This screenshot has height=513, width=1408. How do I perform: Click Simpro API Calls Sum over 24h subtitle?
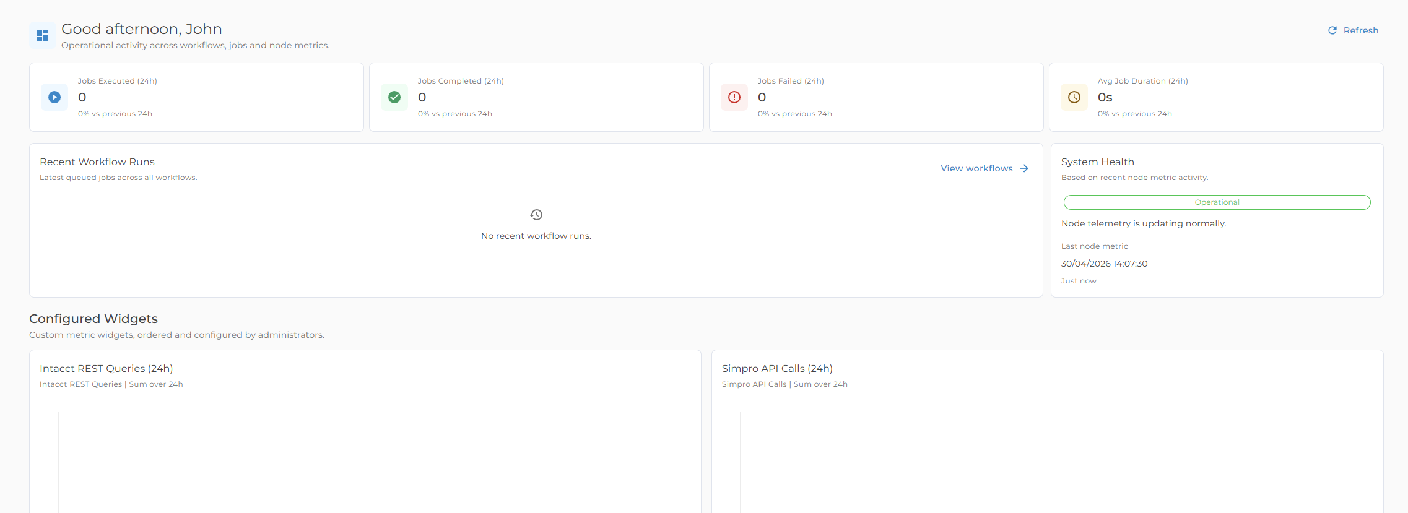point(784,384)
